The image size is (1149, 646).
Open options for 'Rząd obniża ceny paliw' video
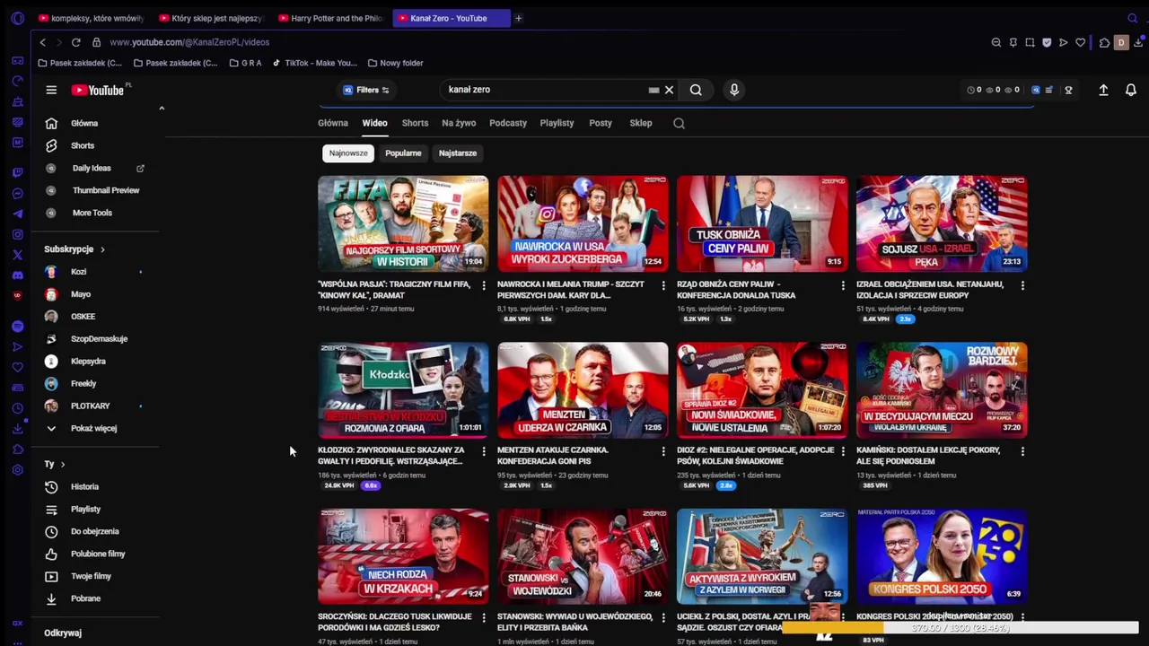click(843, 285)
